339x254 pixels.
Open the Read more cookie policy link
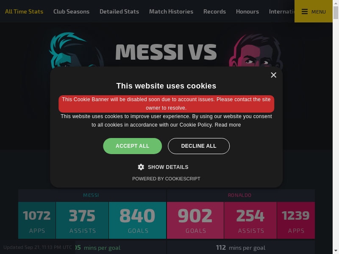(228, 125)
